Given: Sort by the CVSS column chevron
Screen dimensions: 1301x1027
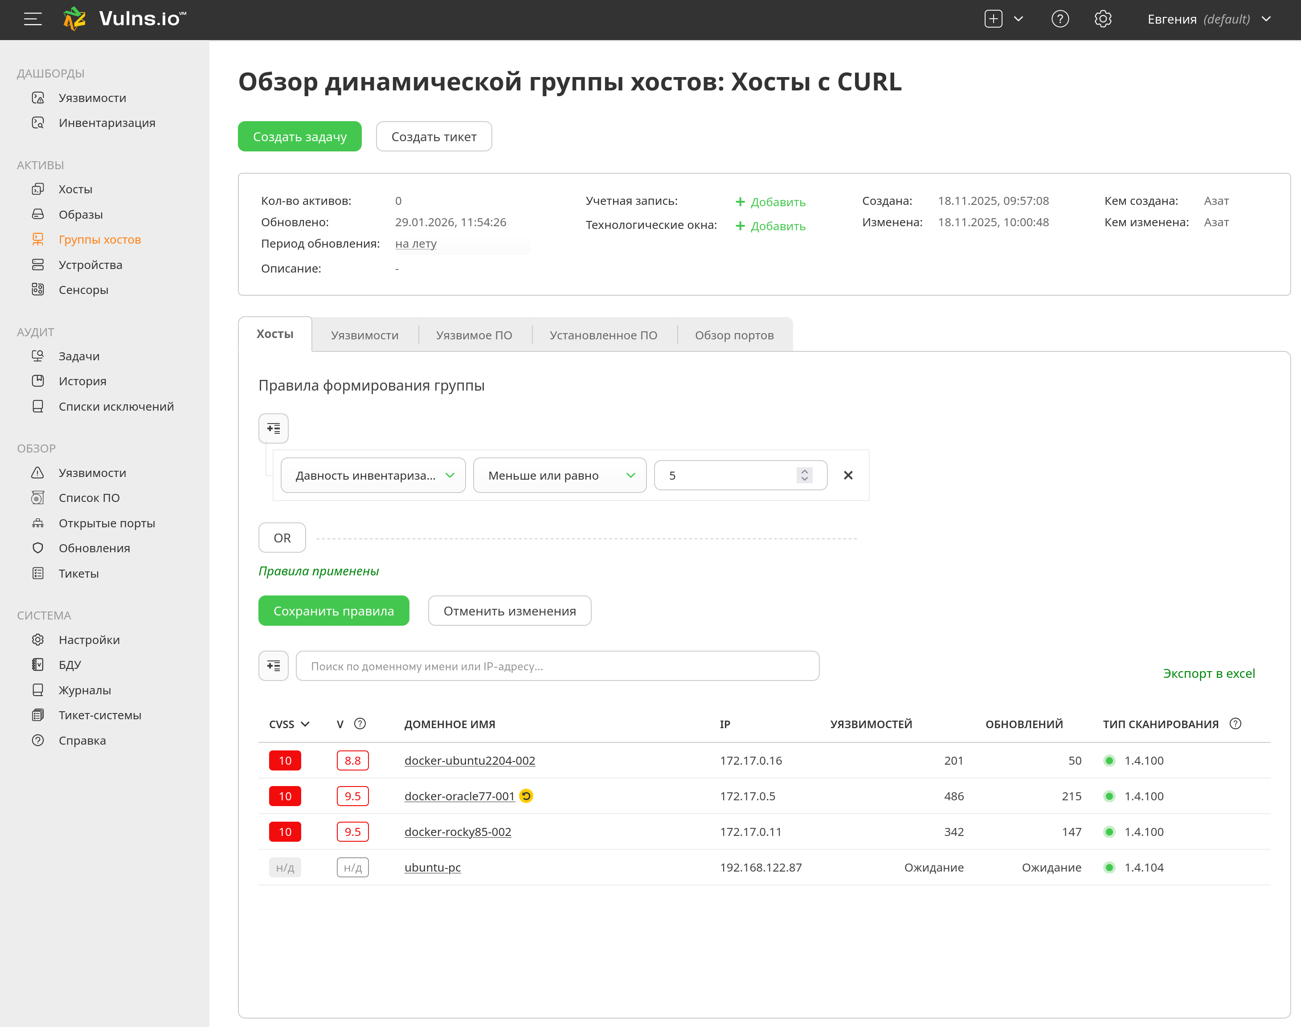Looking at the screenshot, I should 305,724.
